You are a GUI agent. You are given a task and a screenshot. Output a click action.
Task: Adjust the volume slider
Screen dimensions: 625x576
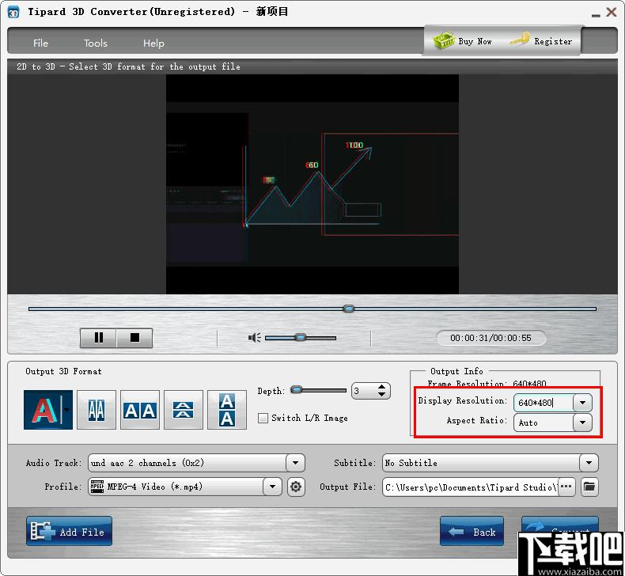(x=301, y=338)
